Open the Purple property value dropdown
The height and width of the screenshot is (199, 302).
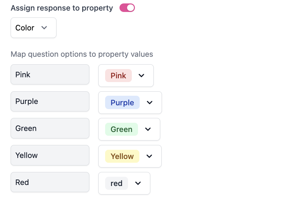[130, 103]
